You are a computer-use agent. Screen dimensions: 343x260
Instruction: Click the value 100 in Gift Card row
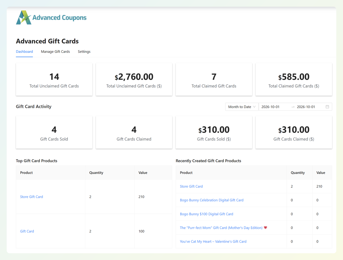(x=141, y=231)
